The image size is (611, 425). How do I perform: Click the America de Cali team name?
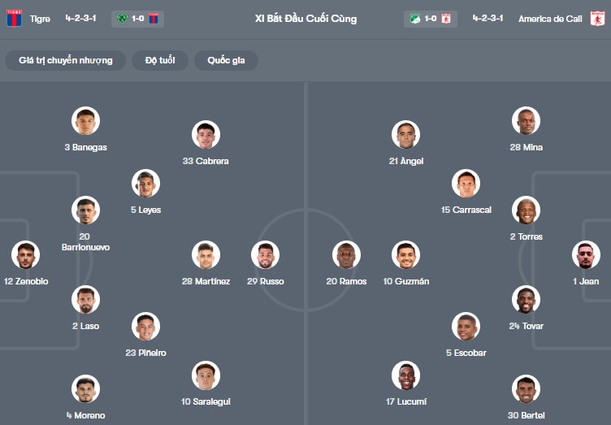549,19
